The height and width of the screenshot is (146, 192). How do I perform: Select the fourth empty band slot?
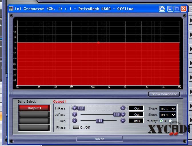[x=34, y=128]
